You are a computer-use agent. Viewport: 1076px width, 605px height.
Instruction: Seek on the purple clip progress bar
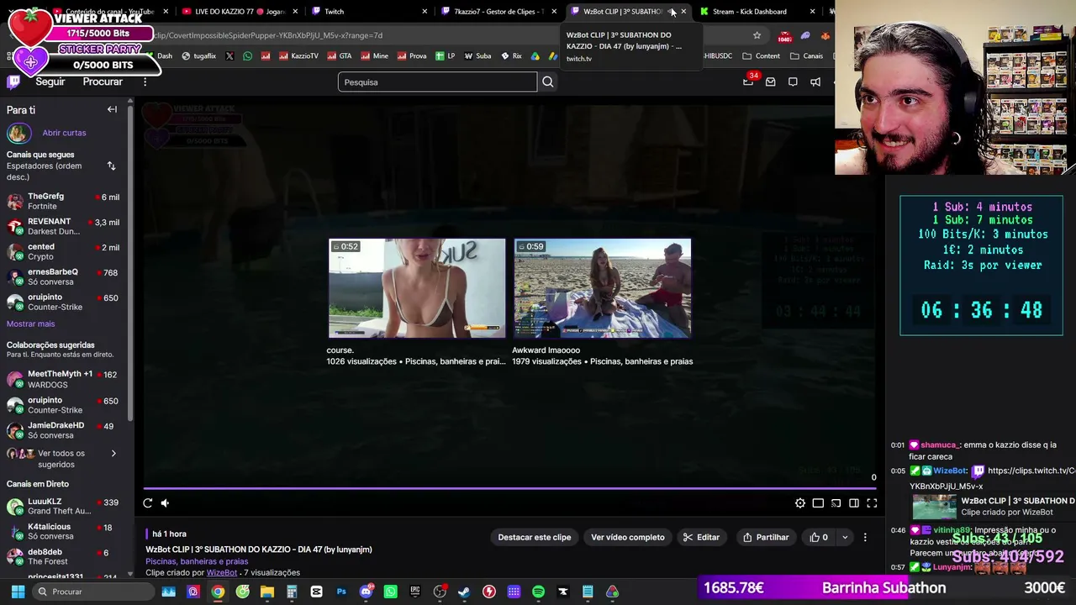[510, 488]
